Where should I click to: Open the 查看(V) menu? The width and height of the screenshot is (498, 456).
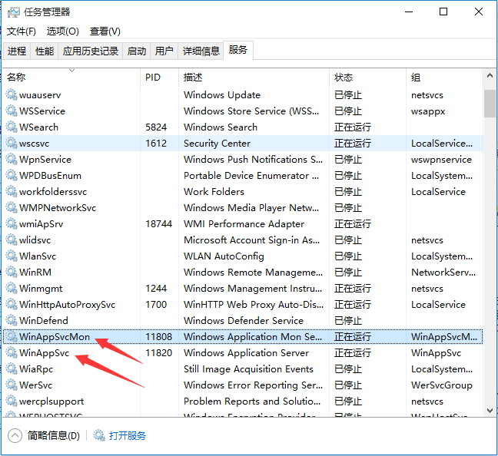105,31
